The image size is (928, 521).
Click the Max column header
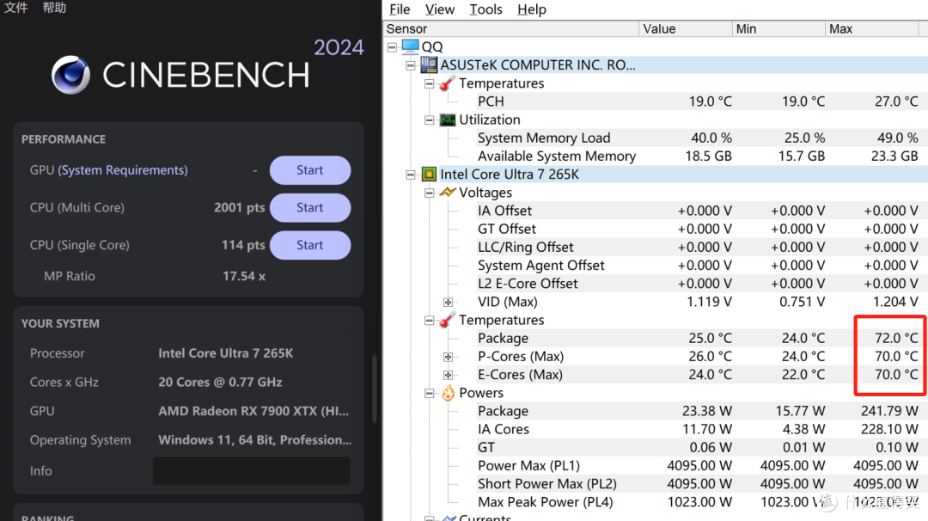point(872,28)
